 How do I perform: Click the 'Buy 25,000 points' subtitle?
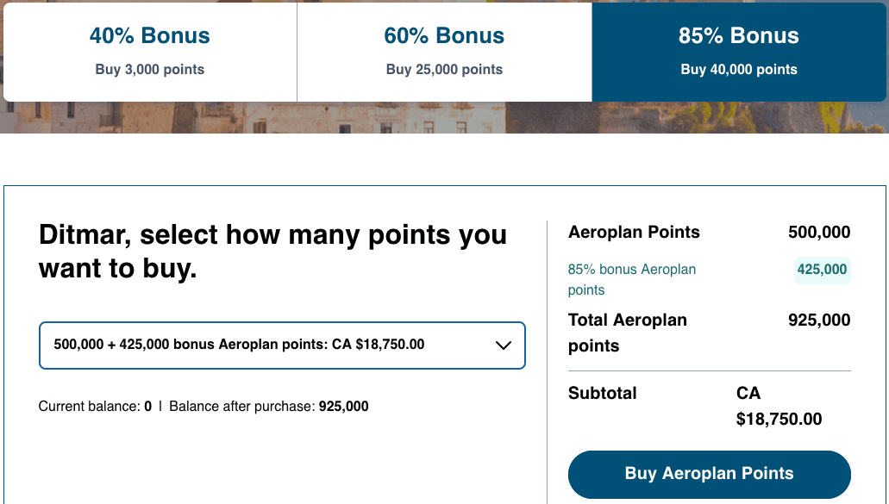[444, 70]
